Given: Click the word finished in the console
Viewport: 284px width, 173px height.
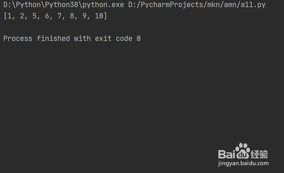Looking at the screenshot, I should tap(53, 39).
